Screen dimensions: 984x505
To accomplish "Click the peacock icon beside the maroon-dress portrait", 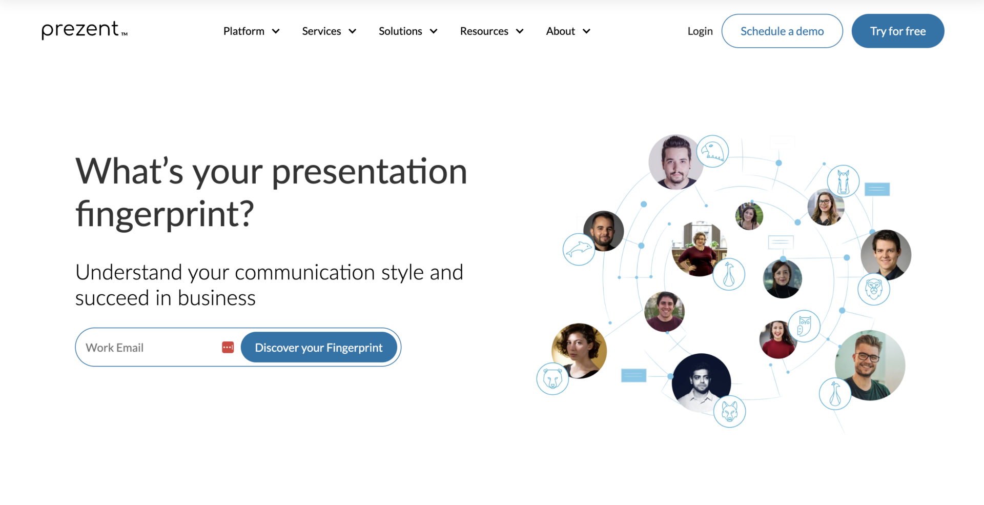I will pos(728,275).
